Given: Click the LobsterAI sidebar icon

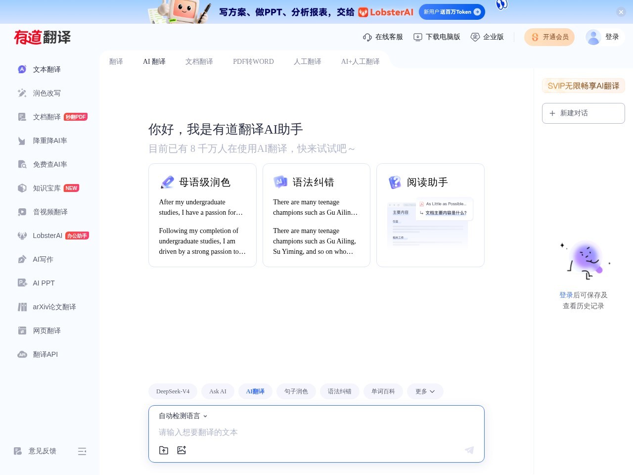Looking at the screenshot, I should point(22,236).
